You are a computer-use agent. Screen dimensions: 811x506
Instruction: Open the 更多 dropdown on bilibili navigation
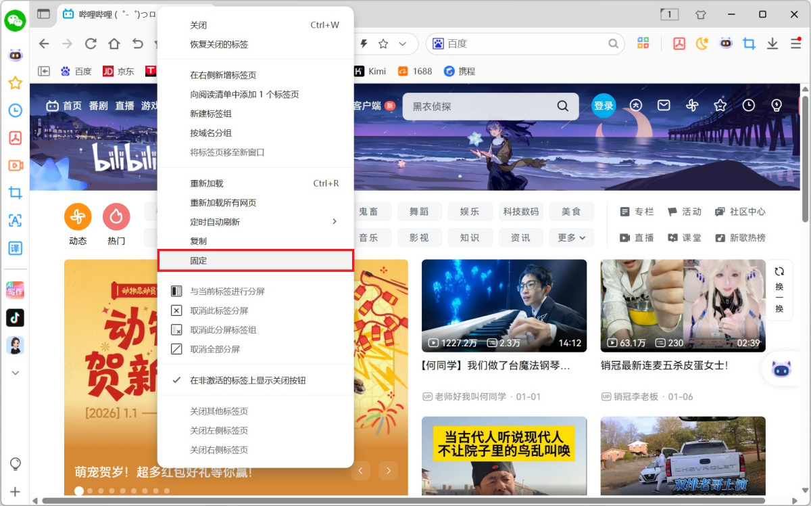[571, 237]
